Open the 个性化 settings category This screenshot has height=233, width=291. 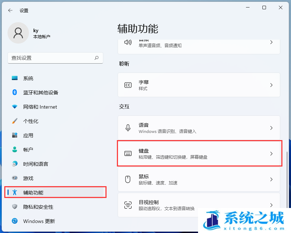point(55,121)
